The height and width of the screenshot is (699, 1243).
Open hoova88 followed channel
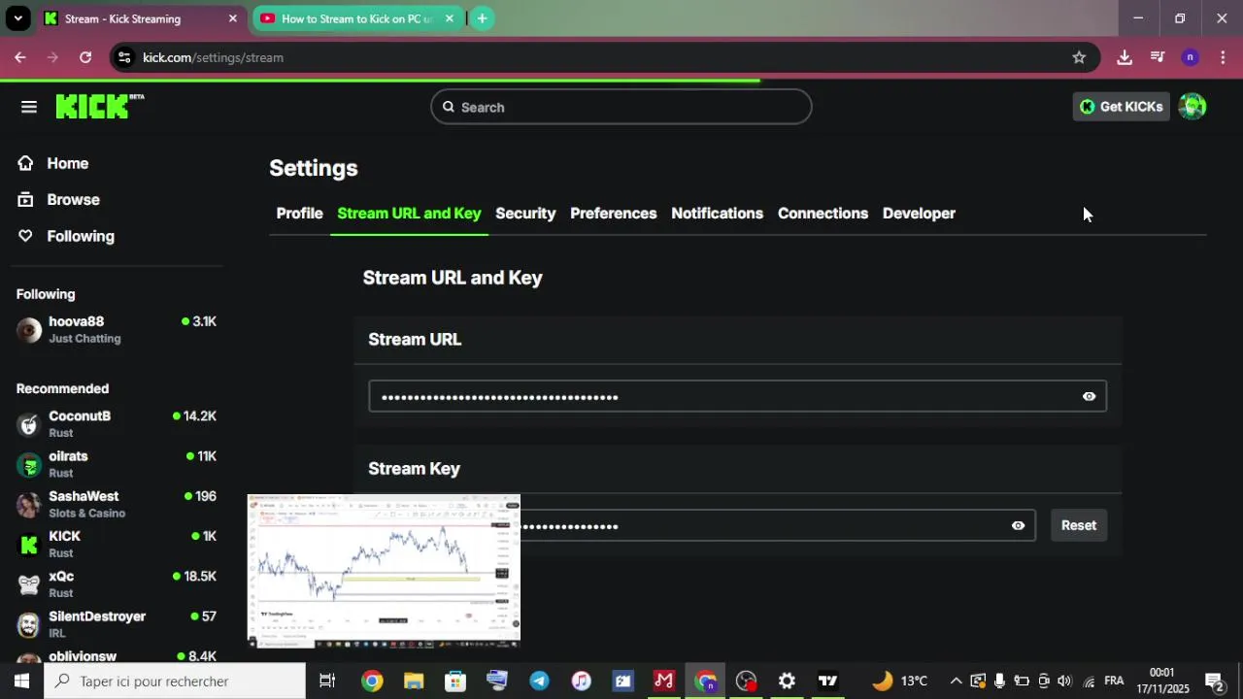[117, 329]
